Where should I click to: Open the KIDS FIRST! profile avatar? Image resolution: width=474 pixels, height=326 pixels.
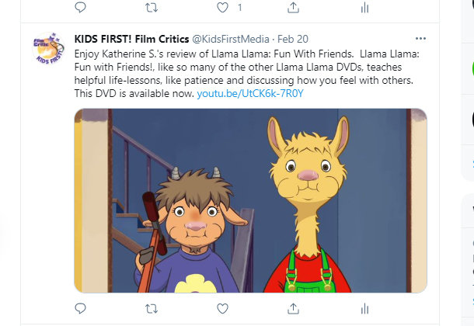click(x=48, y=48)
